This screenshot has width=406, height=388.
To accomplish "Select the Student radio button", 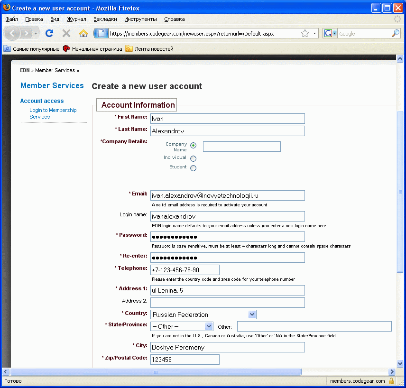I will click(x=193, y=168).
